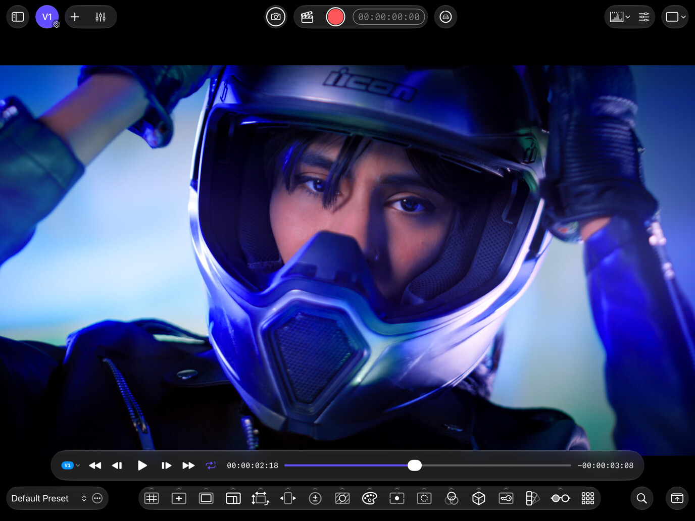Start recording with red button
Screen dimensions: 695x521
pyautogui.click(x=335, y=17)
